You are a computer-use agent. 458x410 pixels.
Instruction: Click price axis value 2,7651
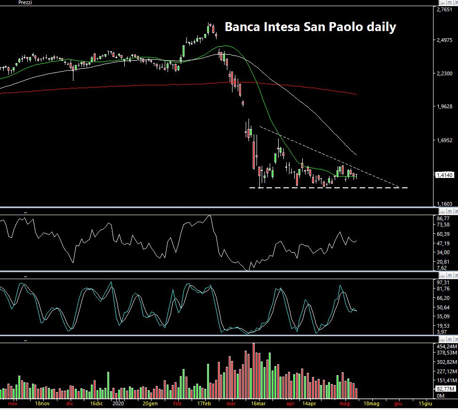click(444, 9)
